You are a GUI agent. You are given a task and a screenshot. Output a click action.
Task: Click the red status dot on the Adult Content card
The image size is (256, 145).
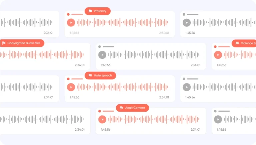point(100,111)
